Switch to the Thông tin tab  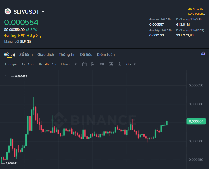tap(67, 55)
